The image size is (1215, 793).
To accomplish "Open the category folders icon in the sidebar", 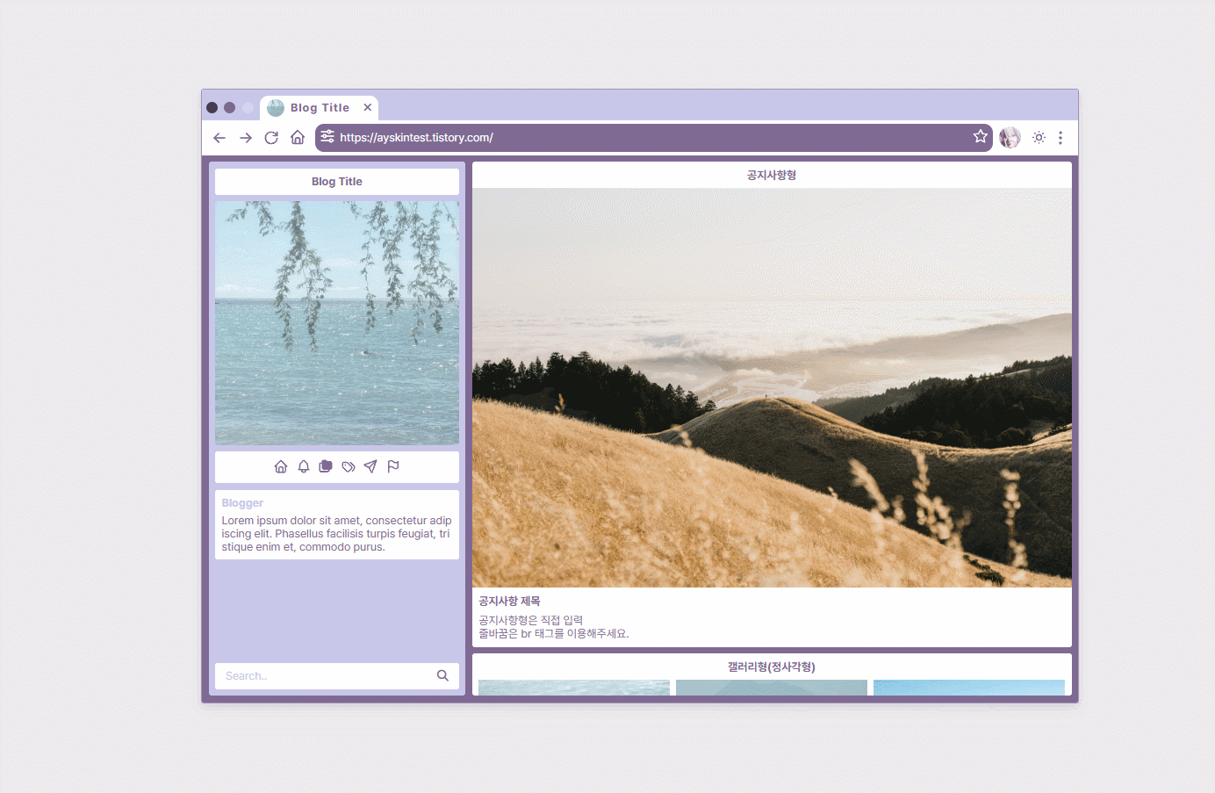I will coord(326,466).
